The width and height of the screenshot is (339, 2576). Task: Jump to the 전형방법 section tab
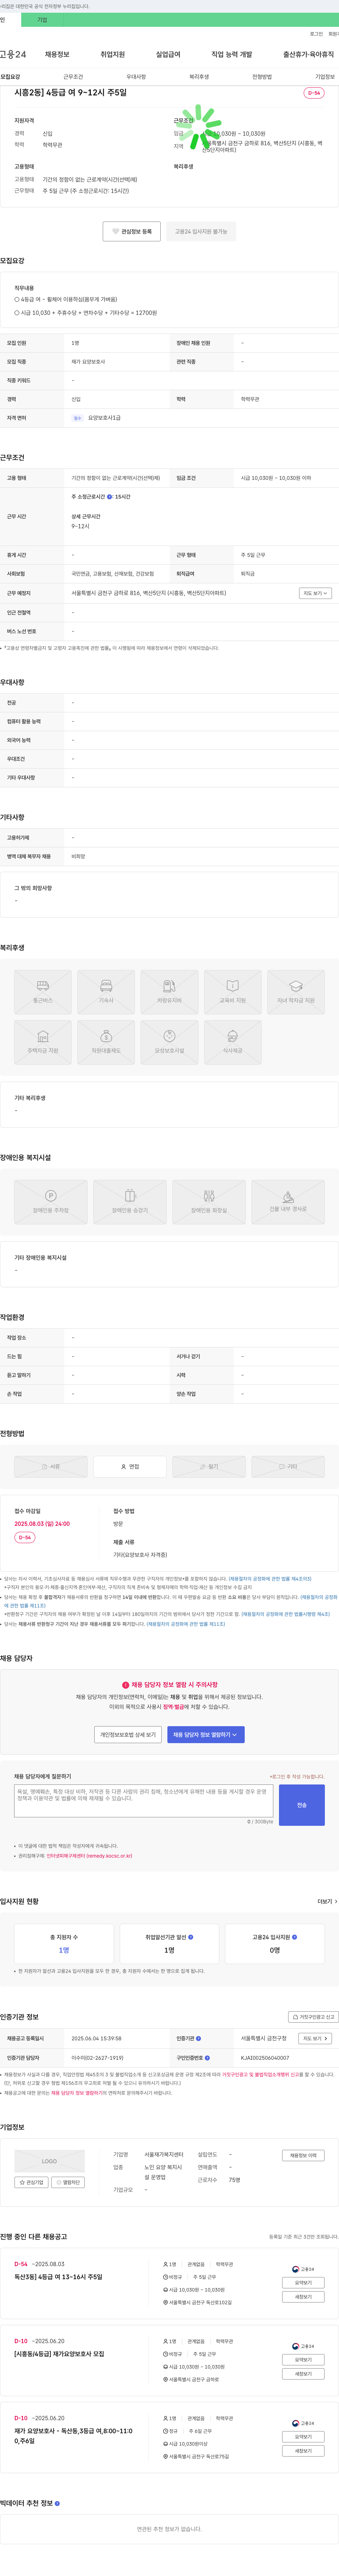[262, 77]
